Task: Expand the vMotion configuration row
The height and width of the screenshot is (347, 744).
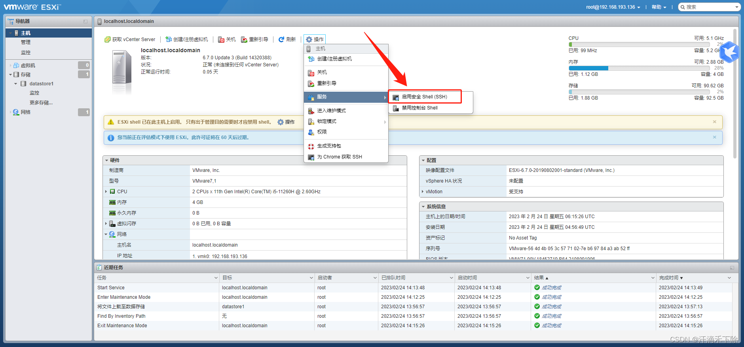Action: [423, 192]
